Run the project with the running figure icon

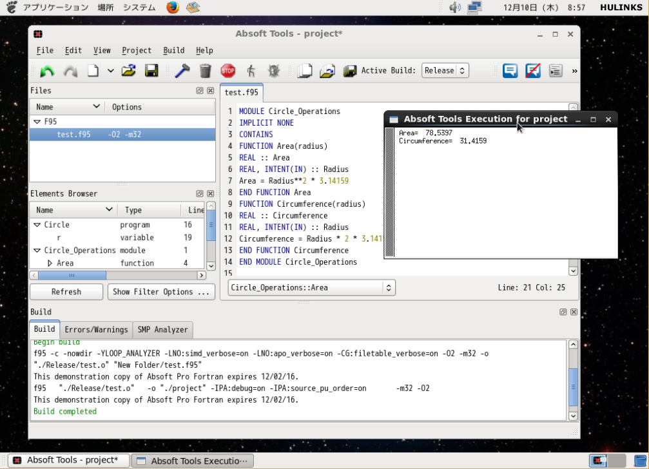[251, 71]
